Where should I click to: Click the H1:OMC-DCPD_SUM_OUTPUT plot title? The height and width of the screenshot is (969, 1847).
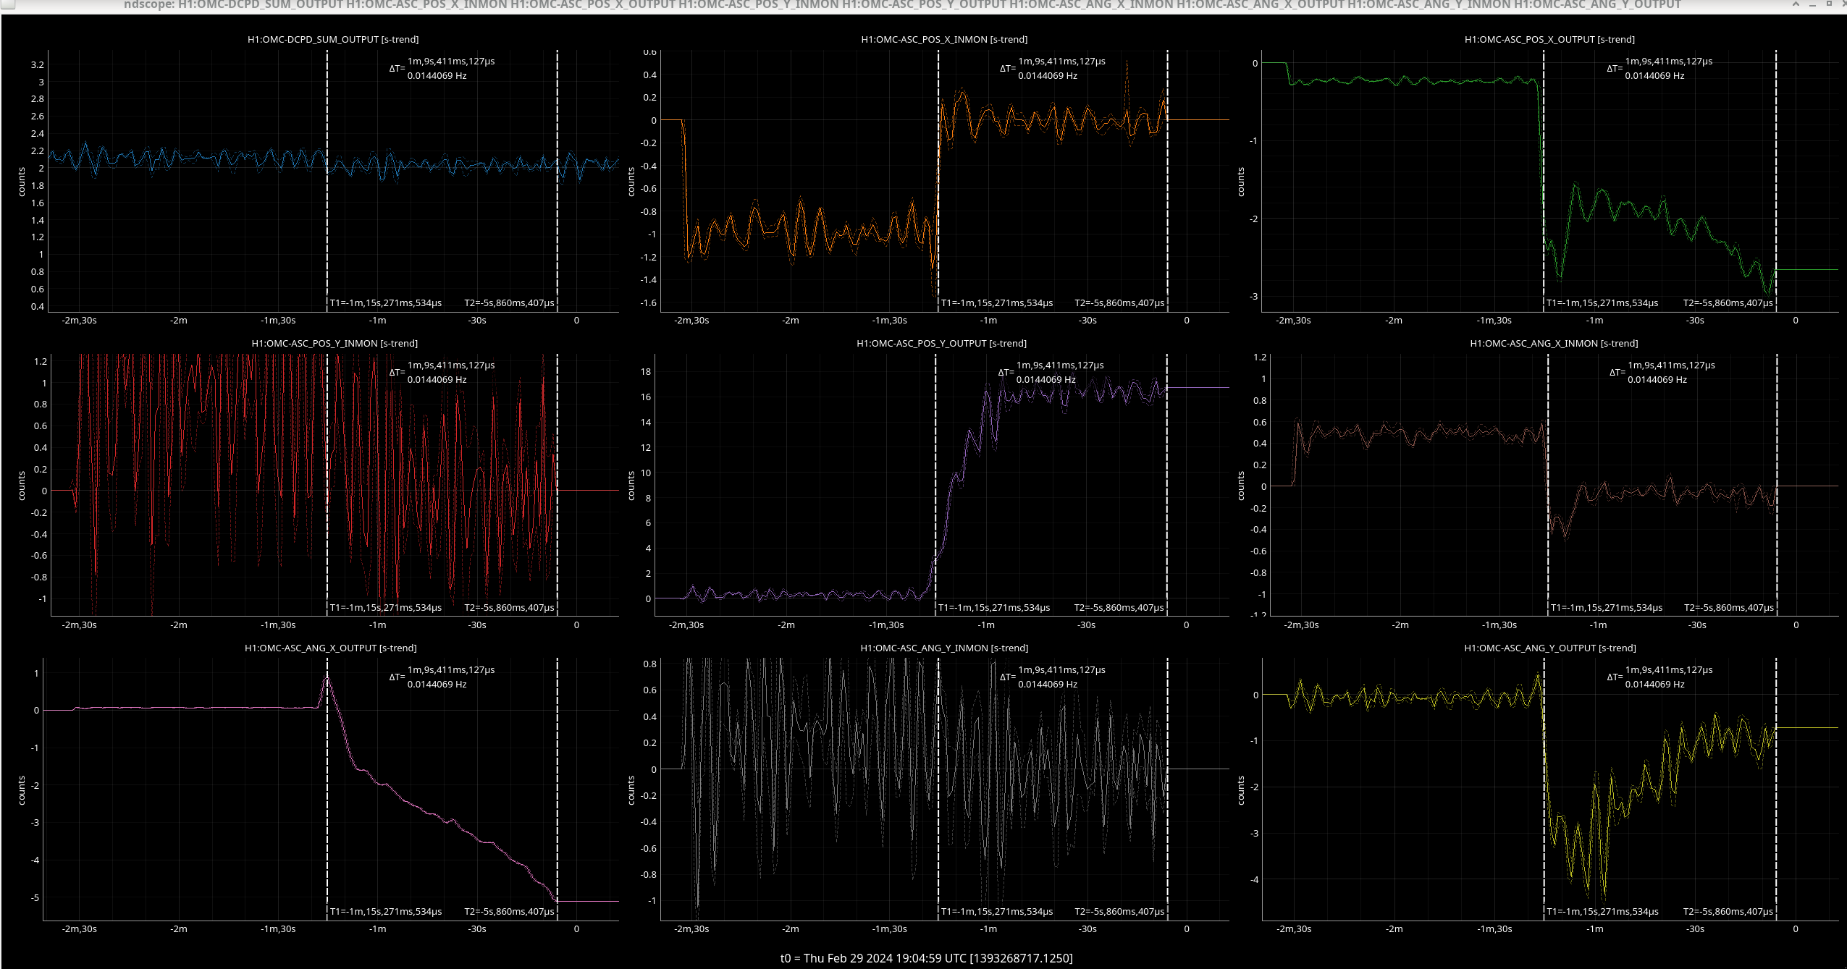click(x=333, y=39)
